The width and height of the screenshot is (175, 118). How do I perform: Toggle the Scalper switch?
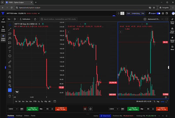(158, 13)
